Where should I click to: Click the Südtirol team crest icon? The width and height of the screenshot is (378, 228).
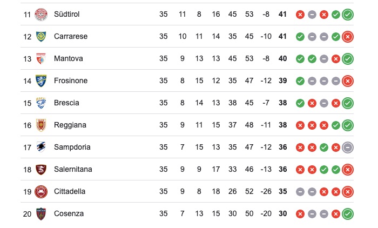click(40, 14)
